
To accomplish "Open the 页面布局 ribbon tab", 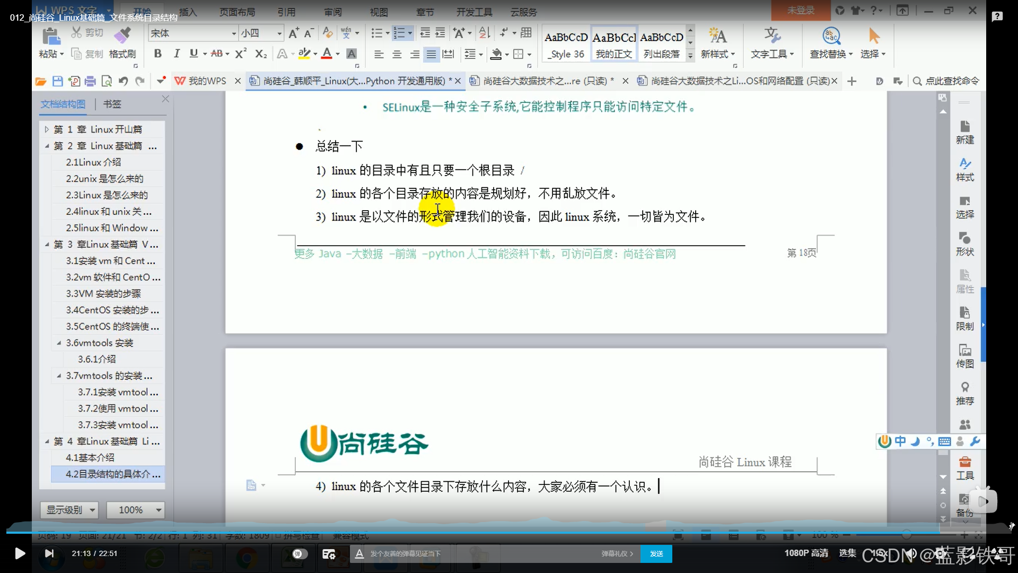I will 237,12.
